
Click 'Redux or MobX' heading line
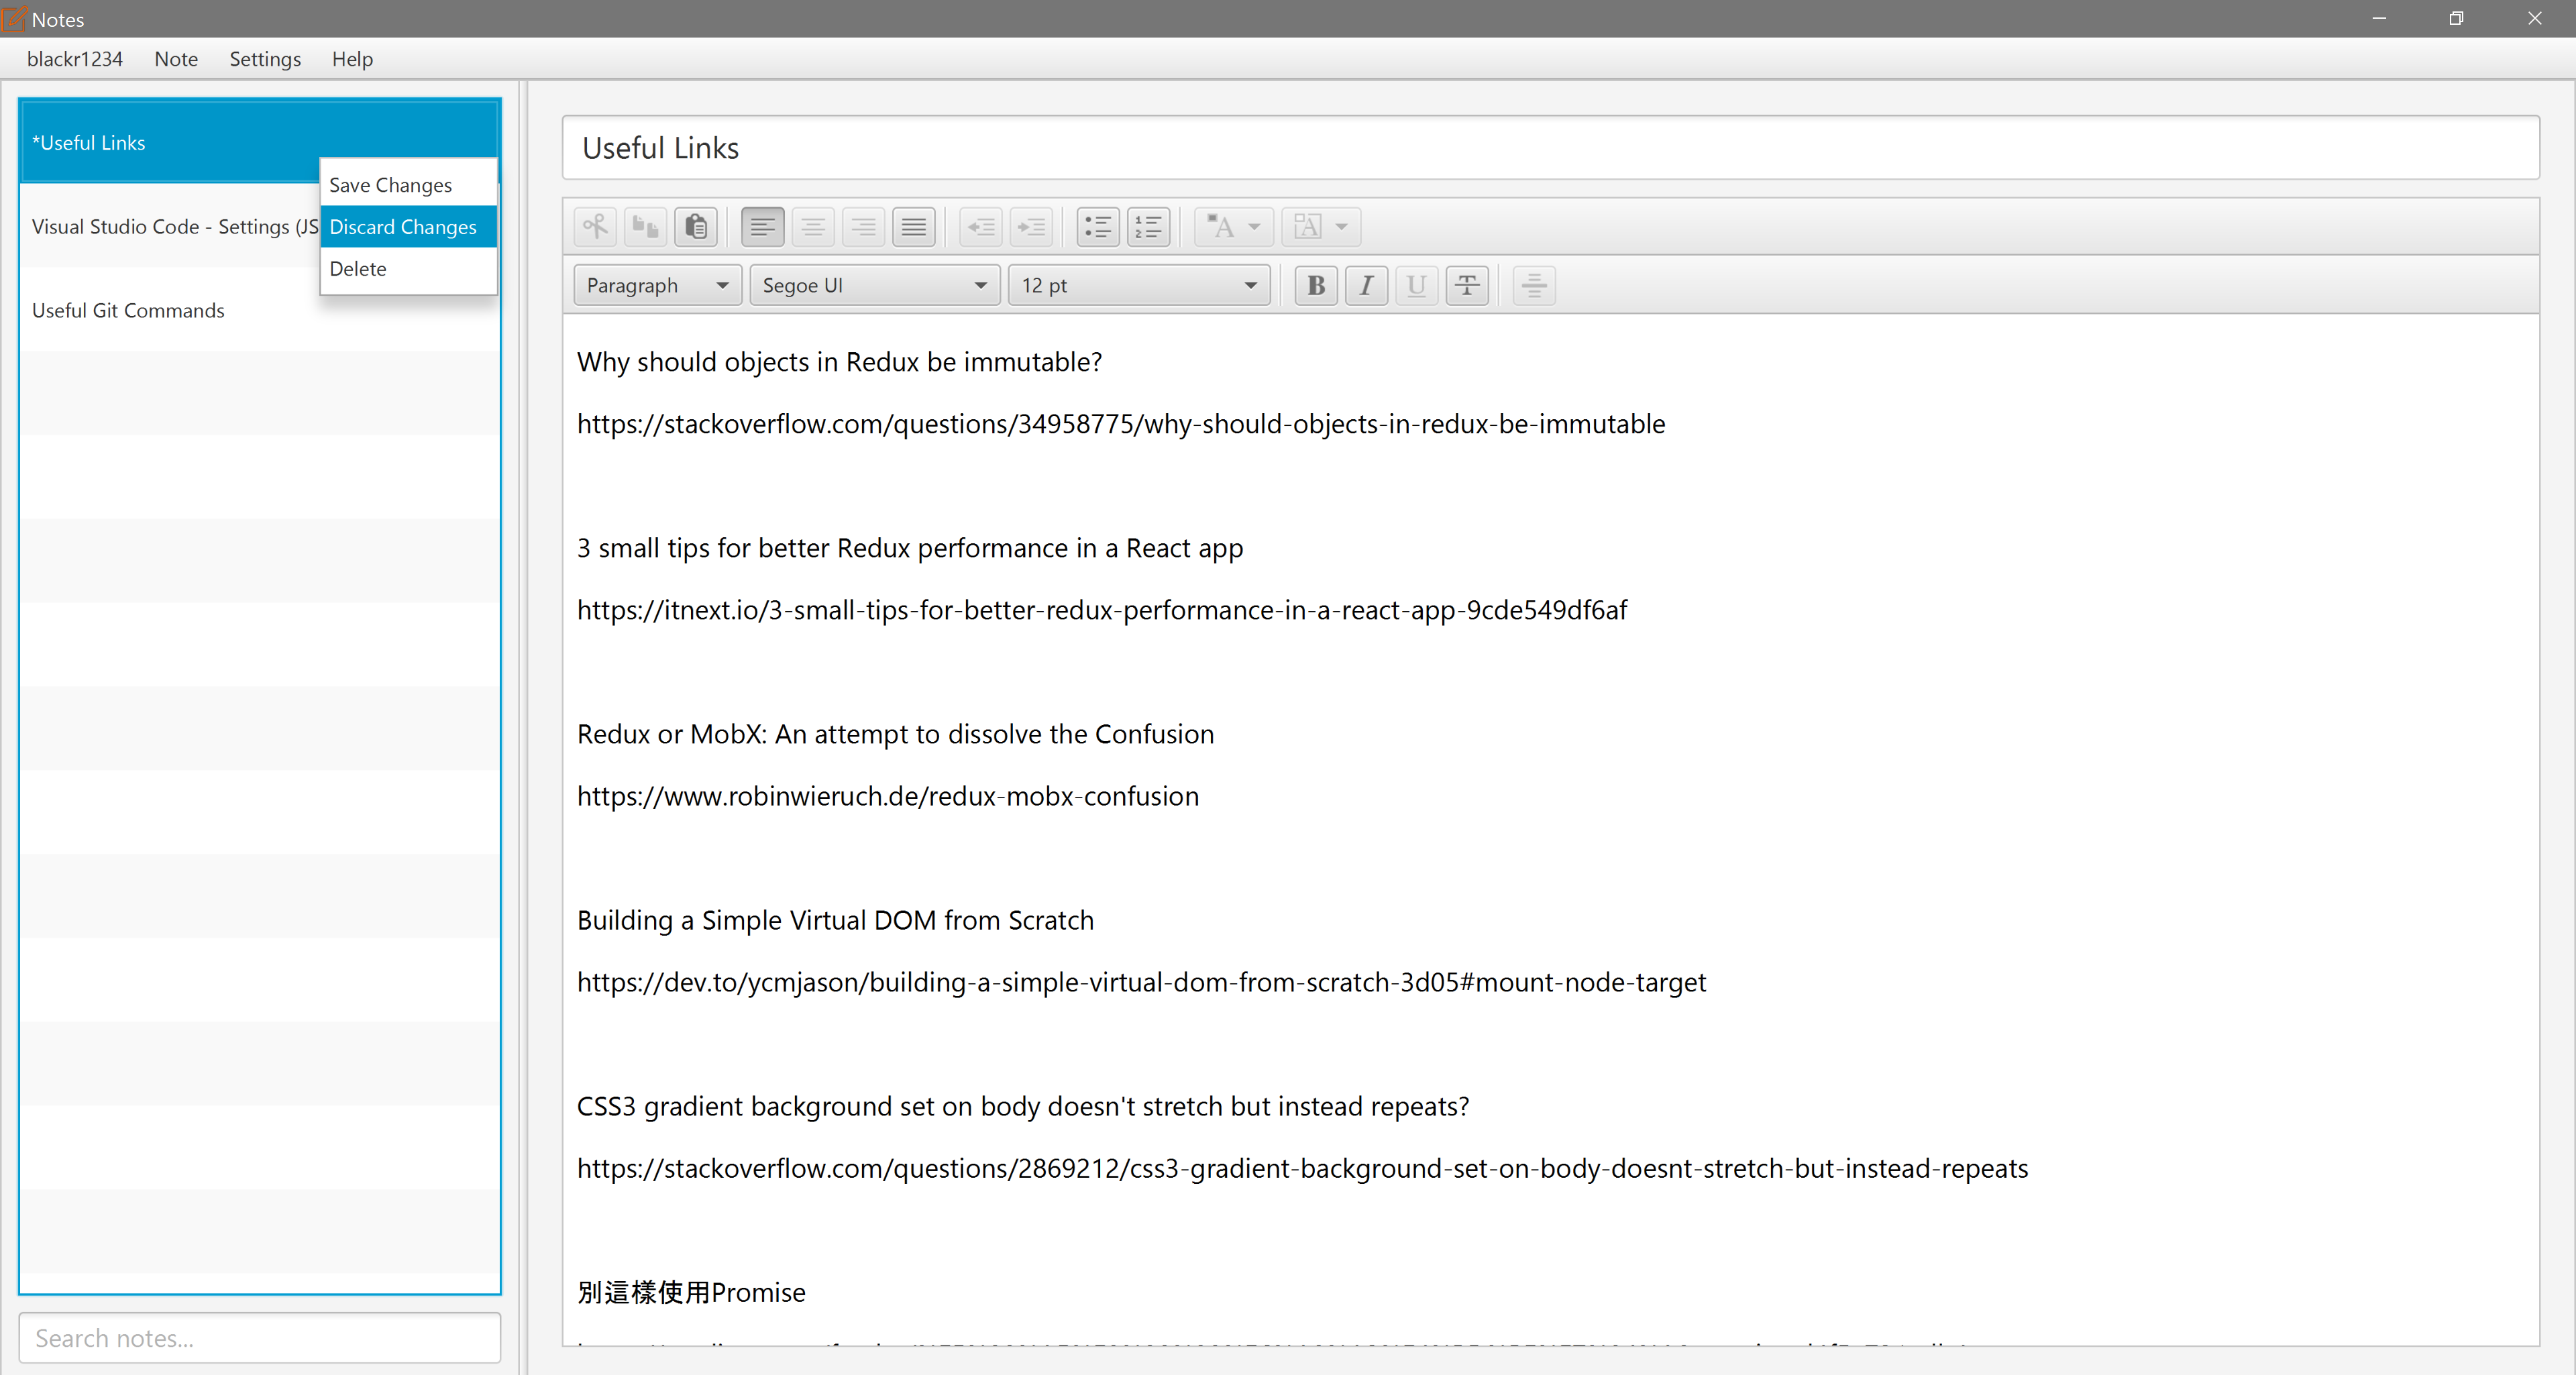[x=895, y=734]
